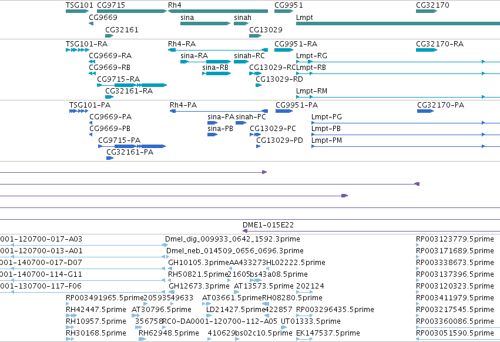Select the CG9669-RB transcript label
The height and width of the screenshot is (342, 500).
109,68
